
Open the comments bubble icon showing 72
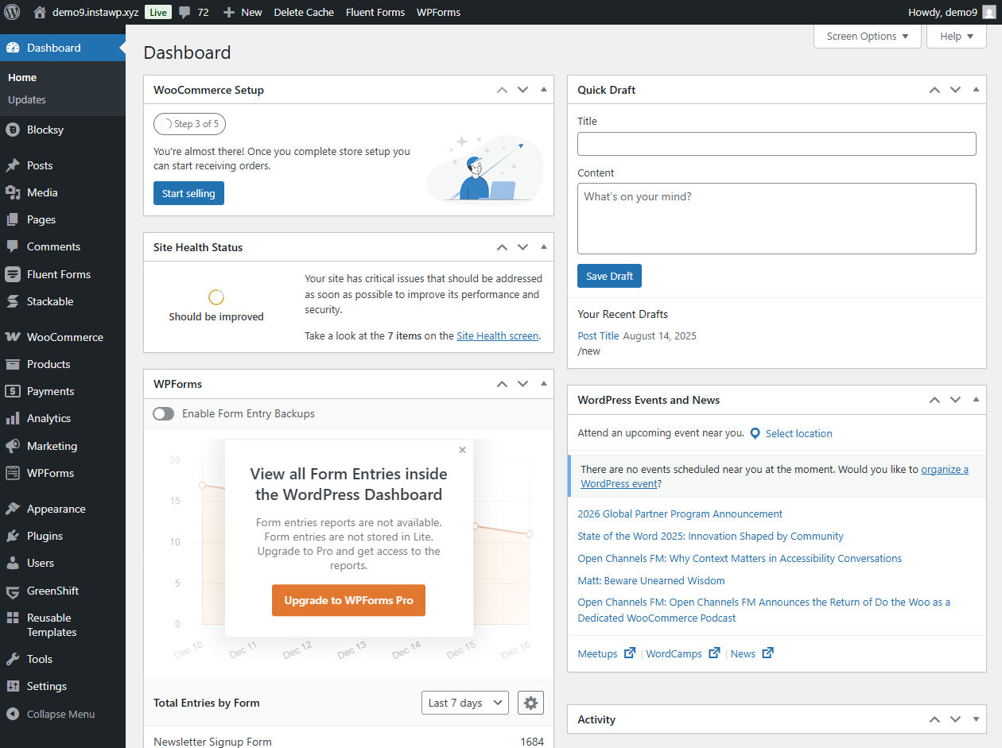coord(185,12)
